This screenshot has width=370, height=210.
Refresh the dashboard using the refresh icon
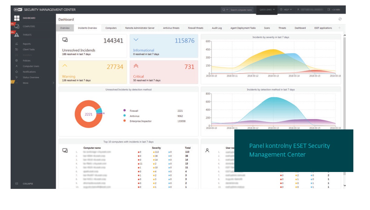(x=340, y=19)
